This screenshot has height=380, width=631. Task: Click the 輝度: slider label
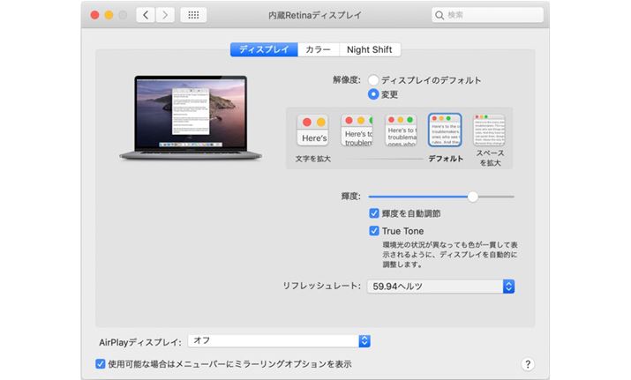tap(351, 197)
